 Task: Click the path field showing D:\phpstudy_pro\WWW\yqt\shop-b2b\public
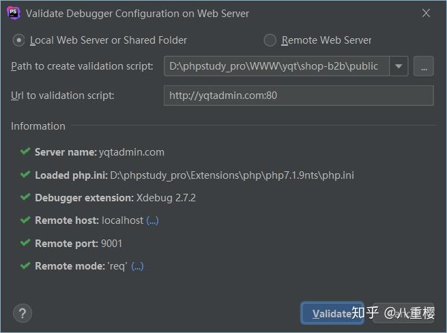point(276,66)
